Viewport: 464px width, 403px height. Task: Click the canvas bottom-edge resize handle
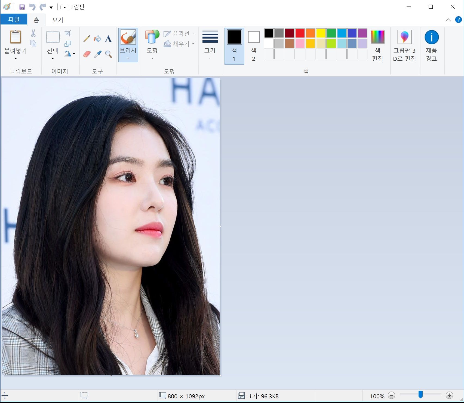pos(111,375)
